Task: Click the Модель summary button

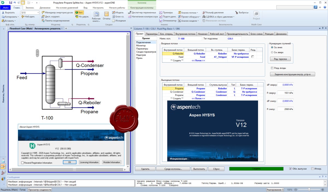Action: (x=118, y=13)
